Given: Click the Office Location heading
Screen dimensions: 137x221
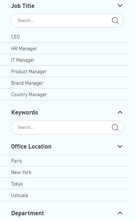Looking at the screenshot, I should point(31,147).
